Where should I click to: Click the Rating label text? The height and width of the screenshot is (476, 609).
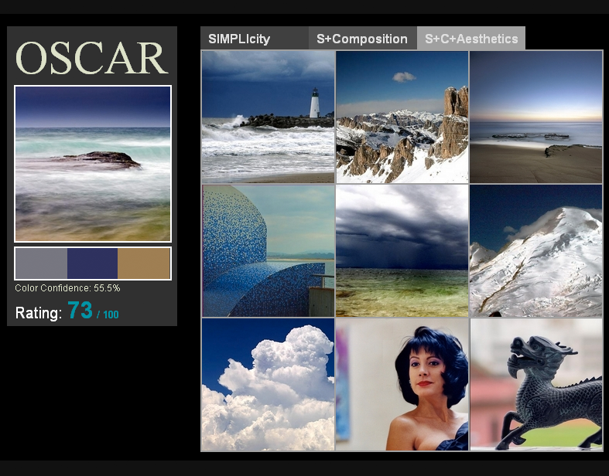point(39,313)
